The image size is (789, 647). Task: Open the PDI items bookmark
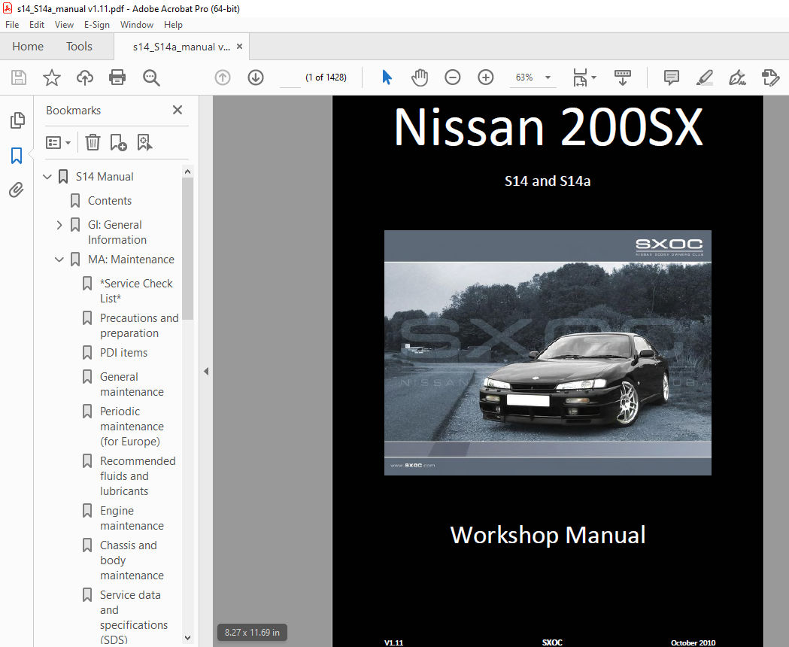[x=124, y=353]
